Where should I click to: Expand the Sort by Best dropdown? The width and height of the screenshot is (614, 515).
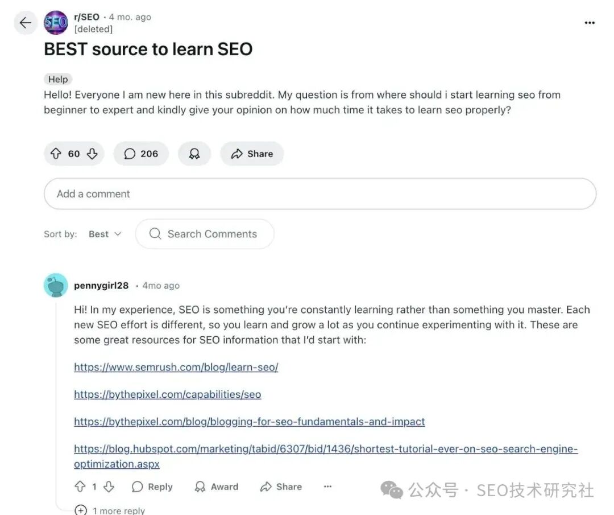105,234
